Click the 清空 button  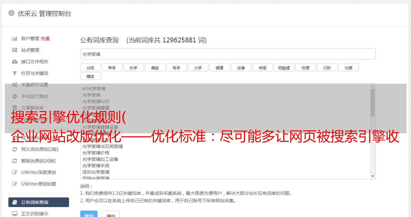click(x=111, y=214)
